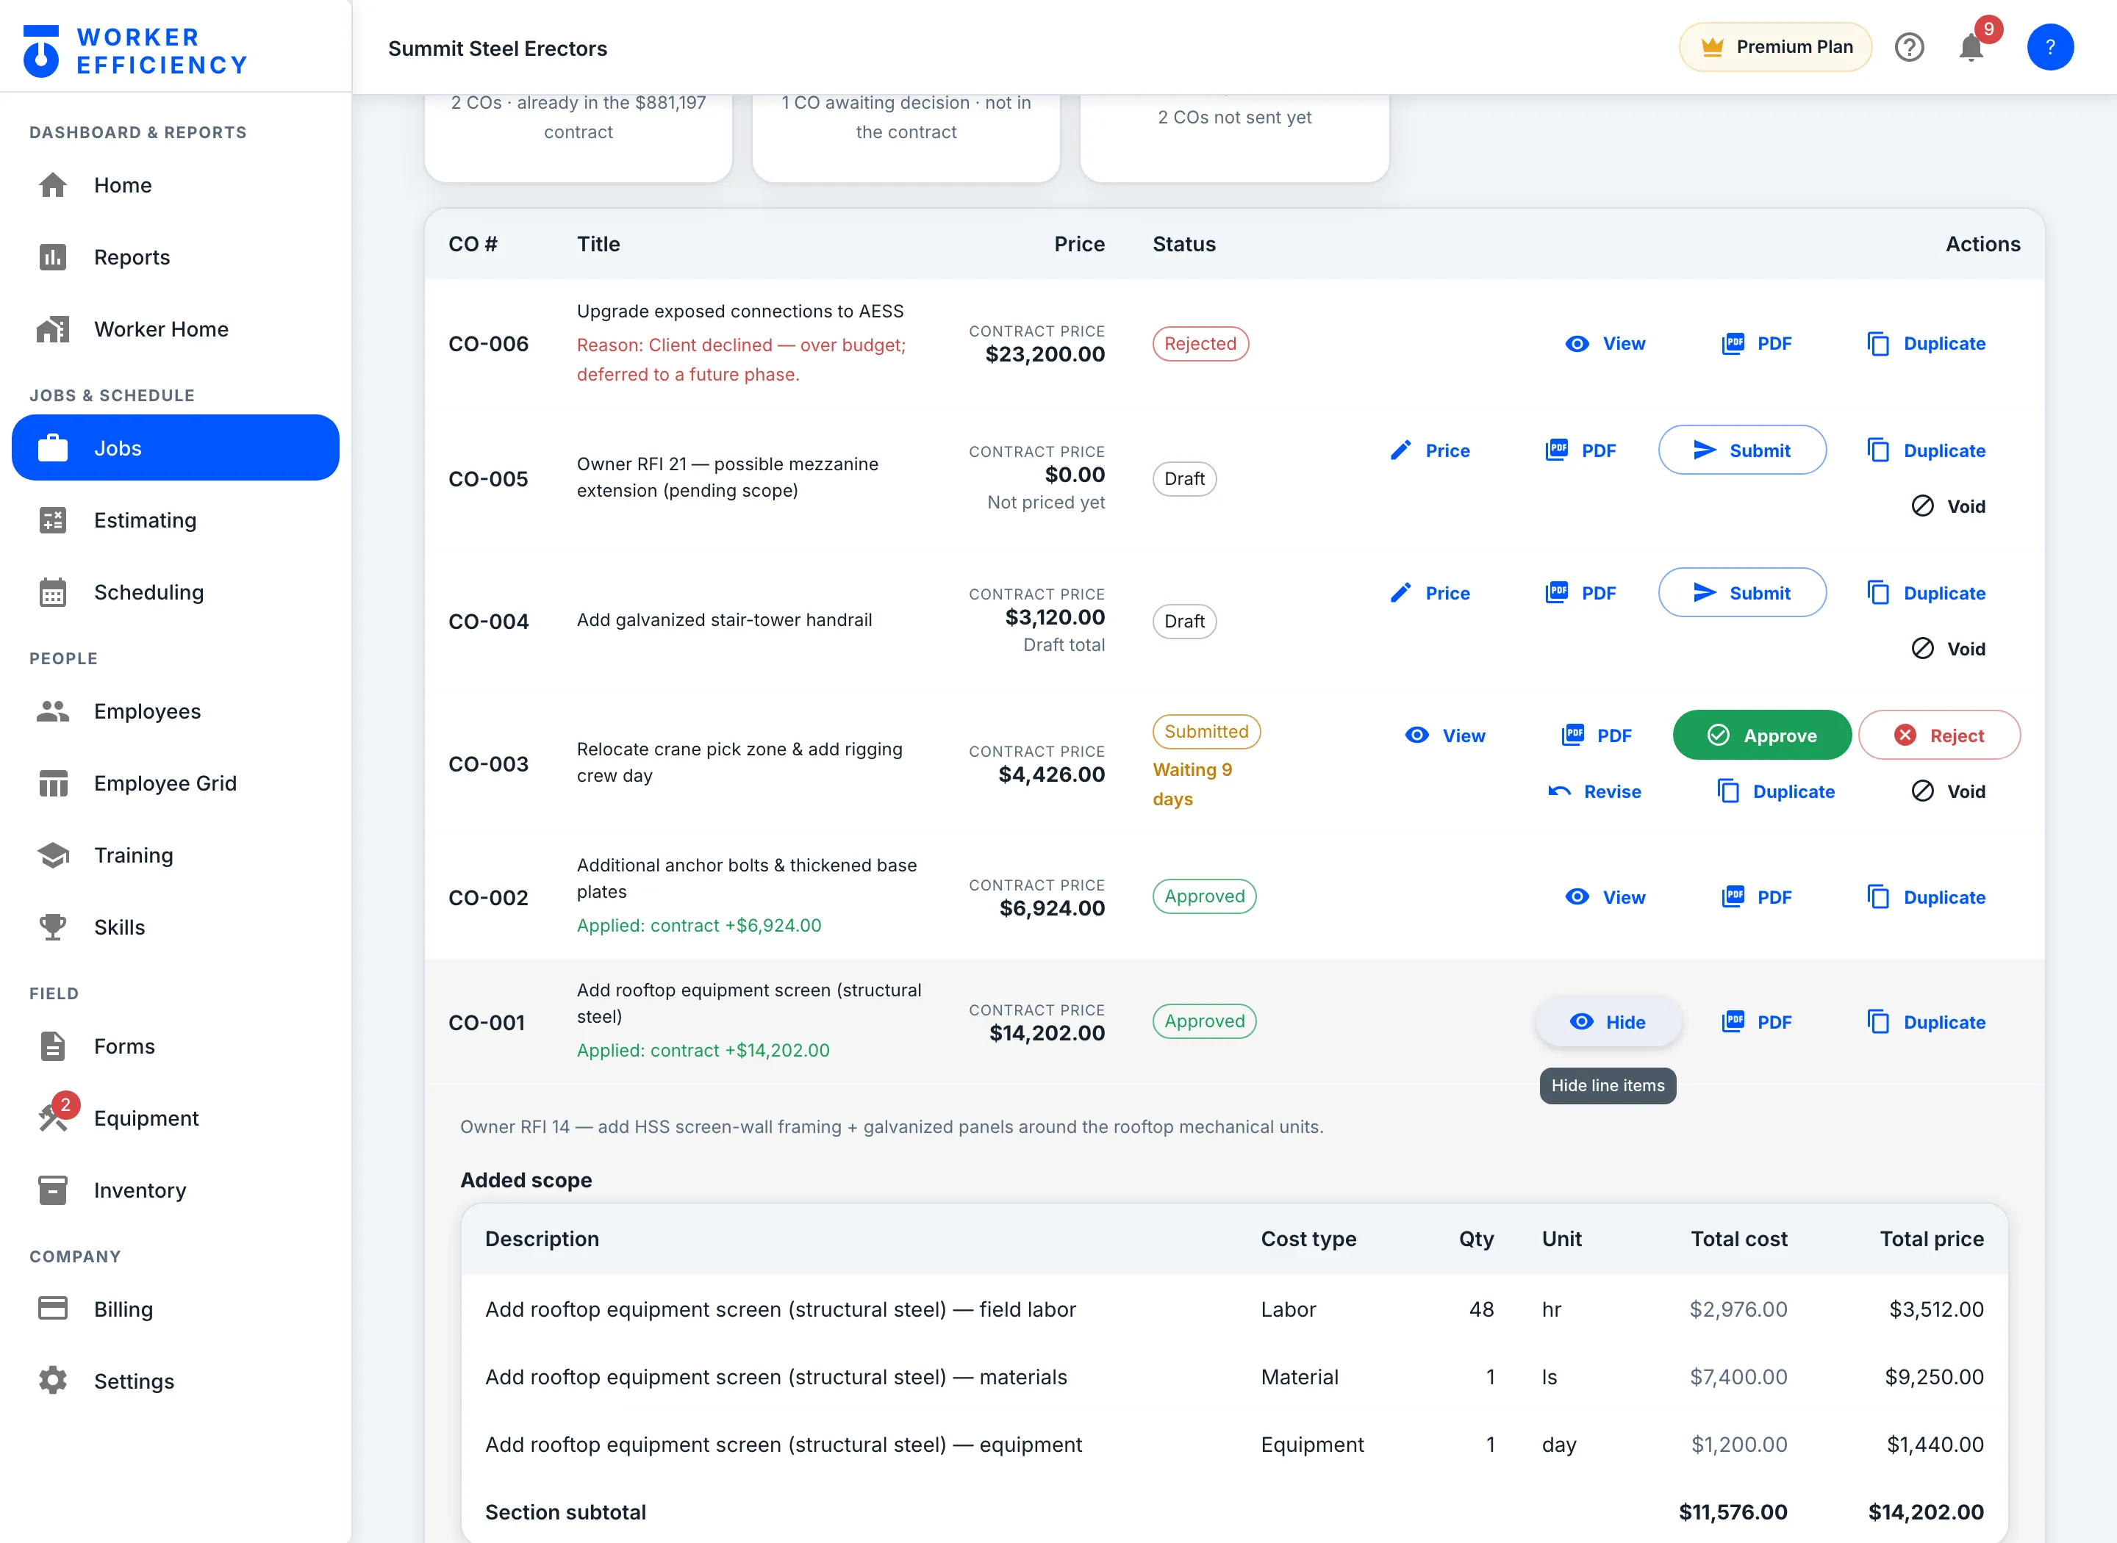Open Worker Home page
Screen dimensions: 2117x1543
(x=176, y=328)
